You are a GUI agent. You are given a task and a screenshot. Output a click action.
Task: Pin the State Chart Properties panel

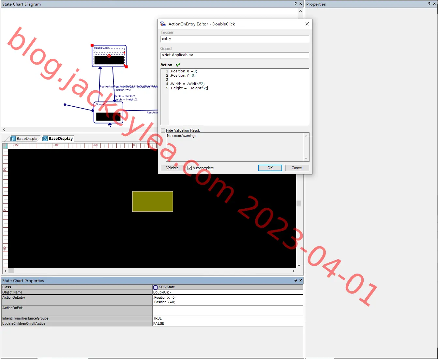(295, 280)
